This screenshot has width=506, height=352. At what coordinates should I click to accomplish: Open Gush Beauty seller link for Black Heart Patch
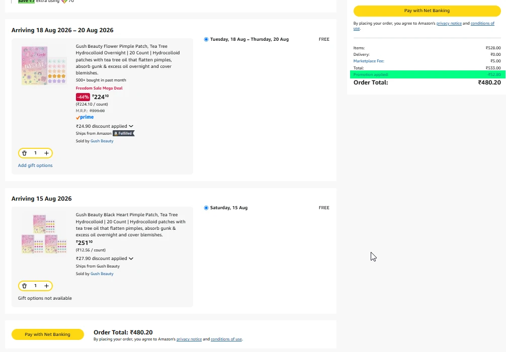pos(102,274)
